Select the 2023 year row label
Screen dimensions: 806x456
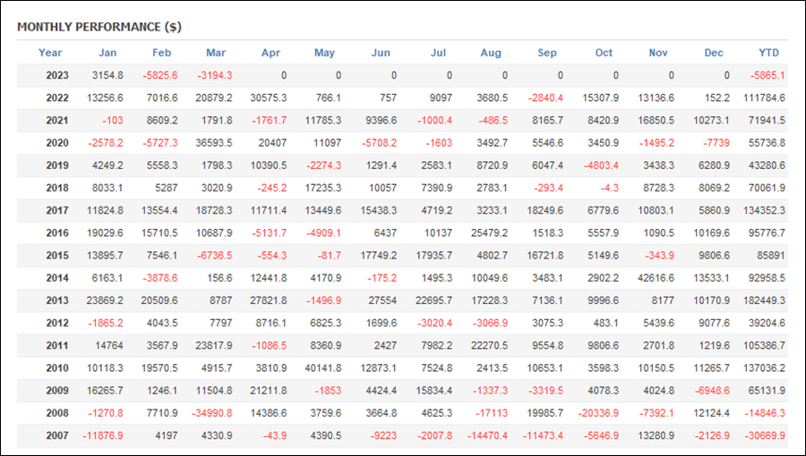57,75
